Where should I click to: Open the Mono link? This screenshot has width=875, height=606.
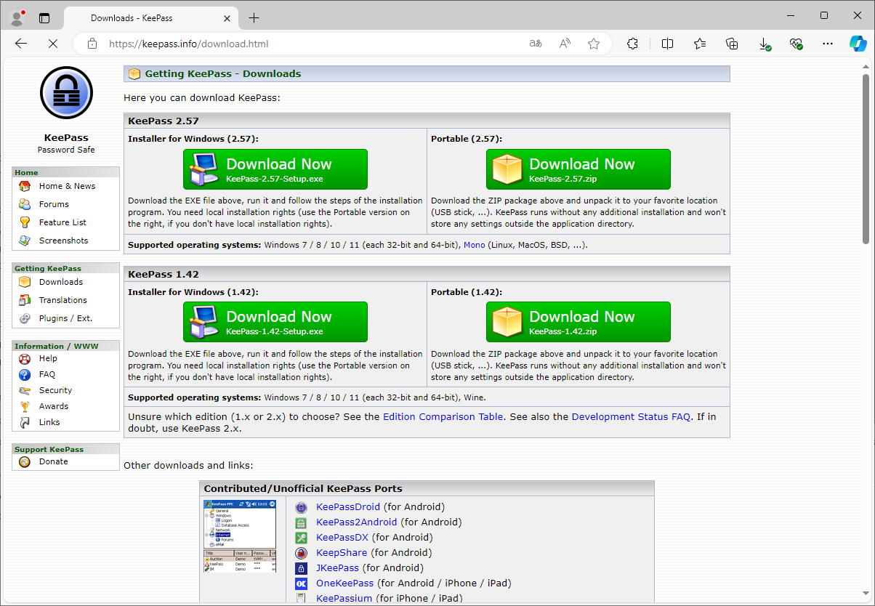(x=474, y=245)
